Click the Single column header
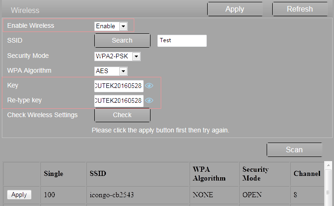Image resolution: width=334 pixels, height=206 pixels. pos(63,174)
